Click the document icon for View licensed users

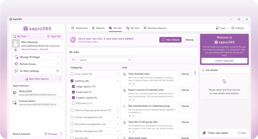125,74
